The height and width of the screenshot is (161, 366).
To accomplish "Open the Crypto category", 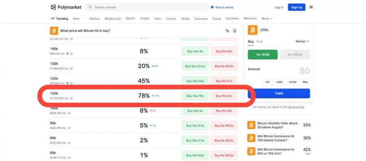I will tap(145, 19).
